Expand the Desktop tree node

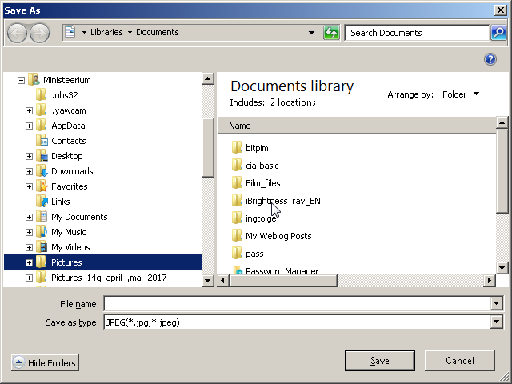[x=29, y=156]
